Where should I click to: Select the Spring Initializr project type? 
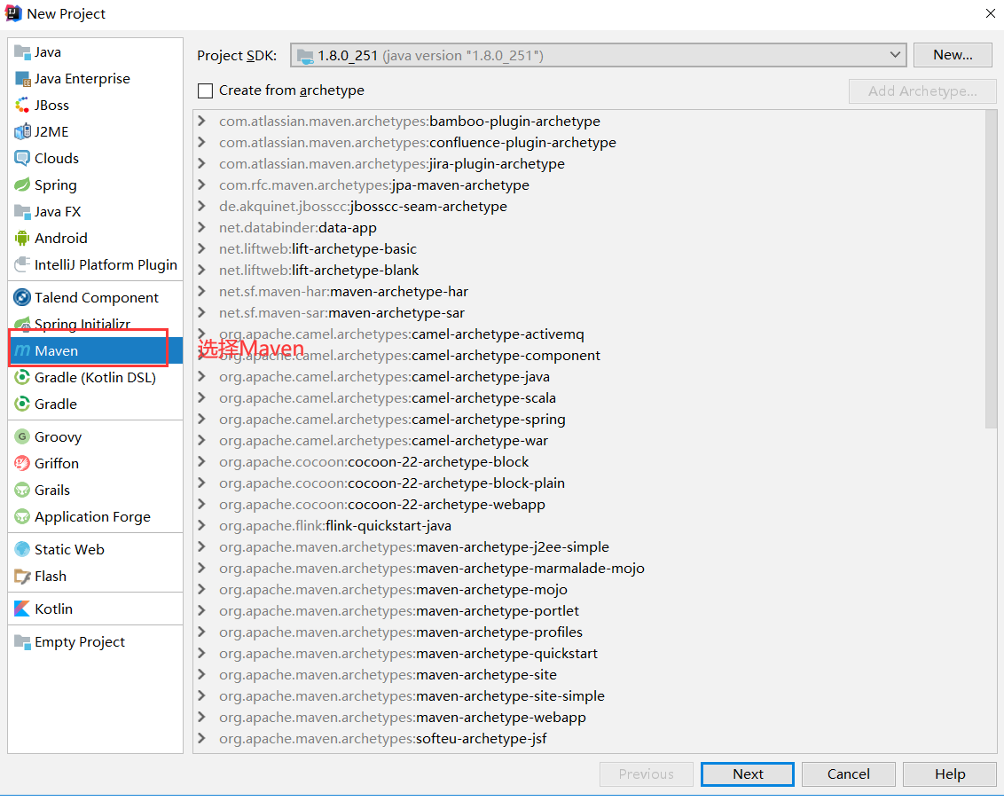point(82,324)
